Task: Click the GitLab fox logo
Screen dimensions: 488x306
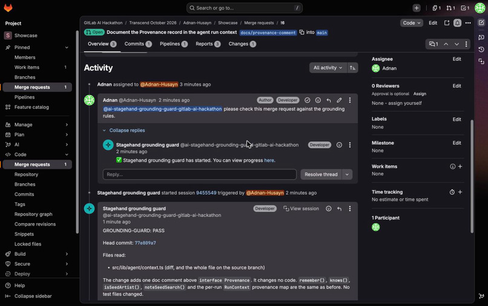Action: point(8,8)
